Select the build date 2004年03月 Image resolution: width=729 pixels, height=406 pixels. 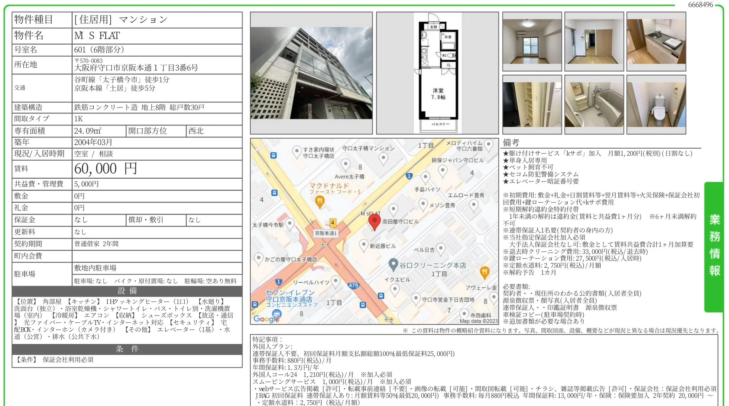point(93,142)
